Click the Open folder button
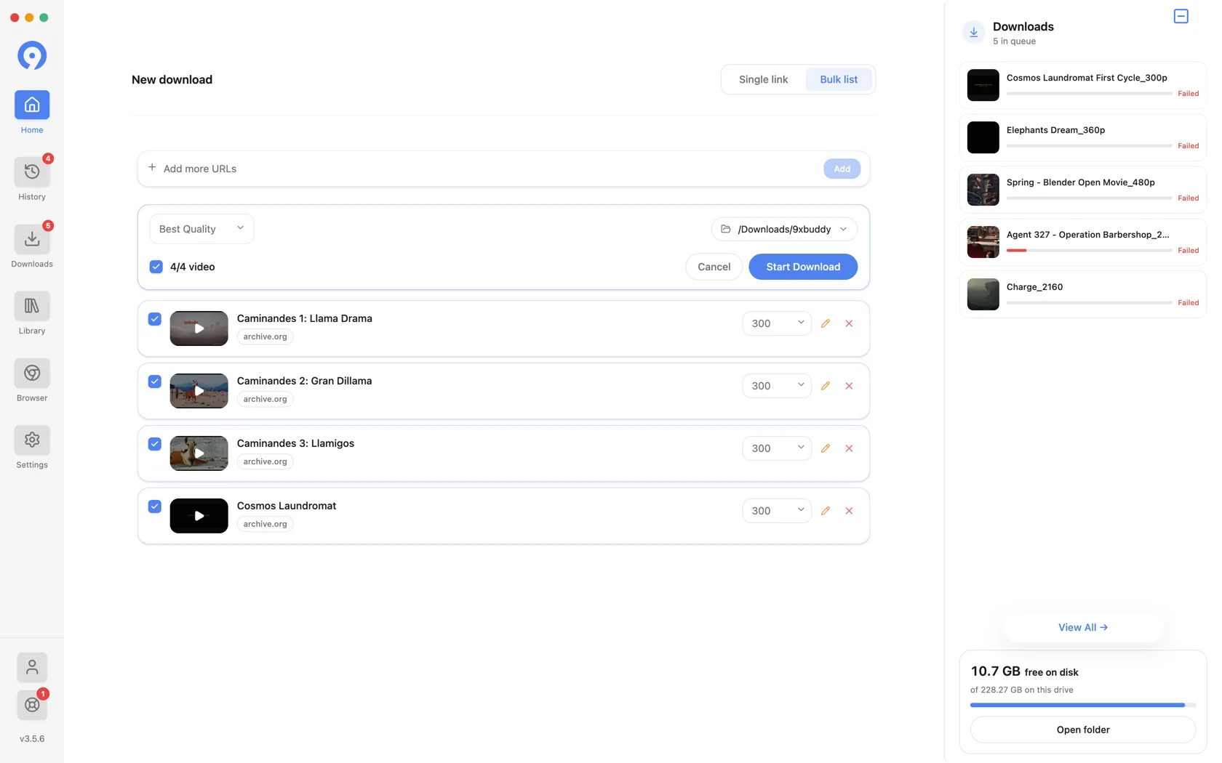This screenshot has width=1222, height=763. (x=1082, y=730)
